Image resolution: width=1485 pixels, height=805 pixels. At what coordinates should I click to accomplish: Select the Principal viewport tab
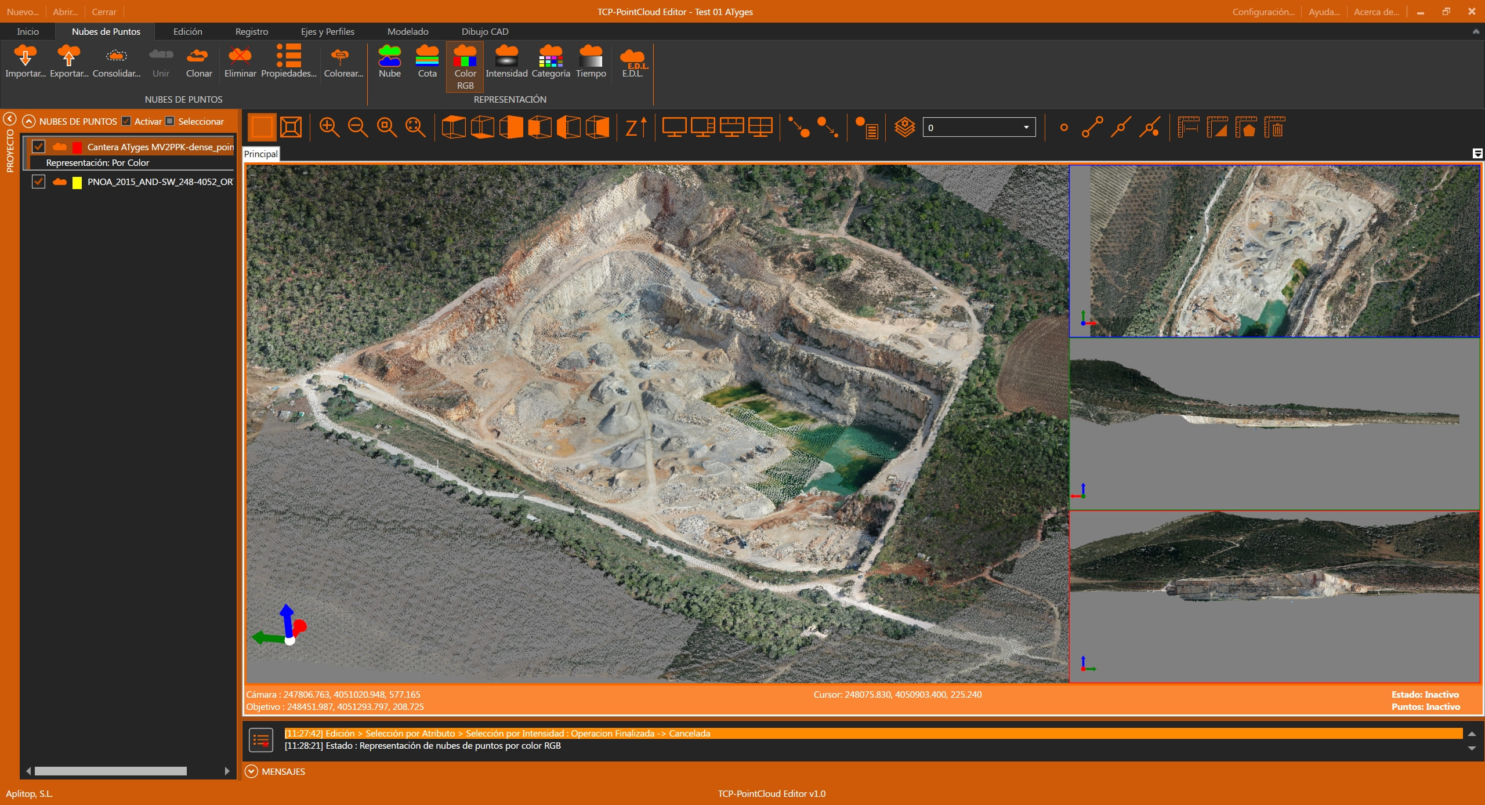[x=260, y=154]
